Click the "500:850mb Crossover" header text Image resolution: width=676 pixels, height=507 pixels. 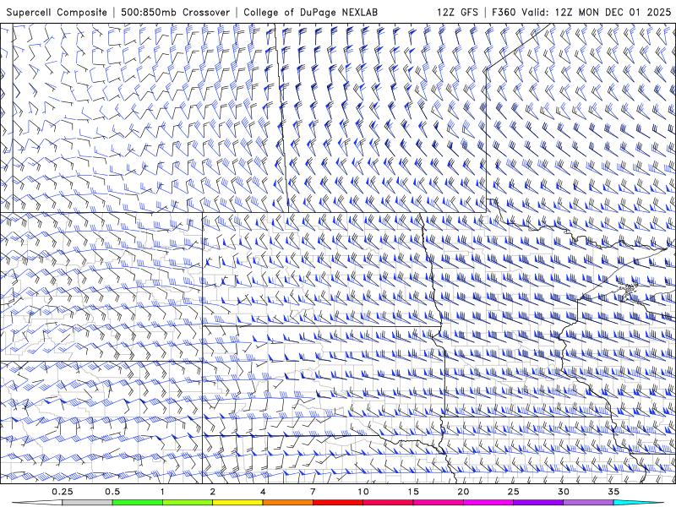(176, 13)
